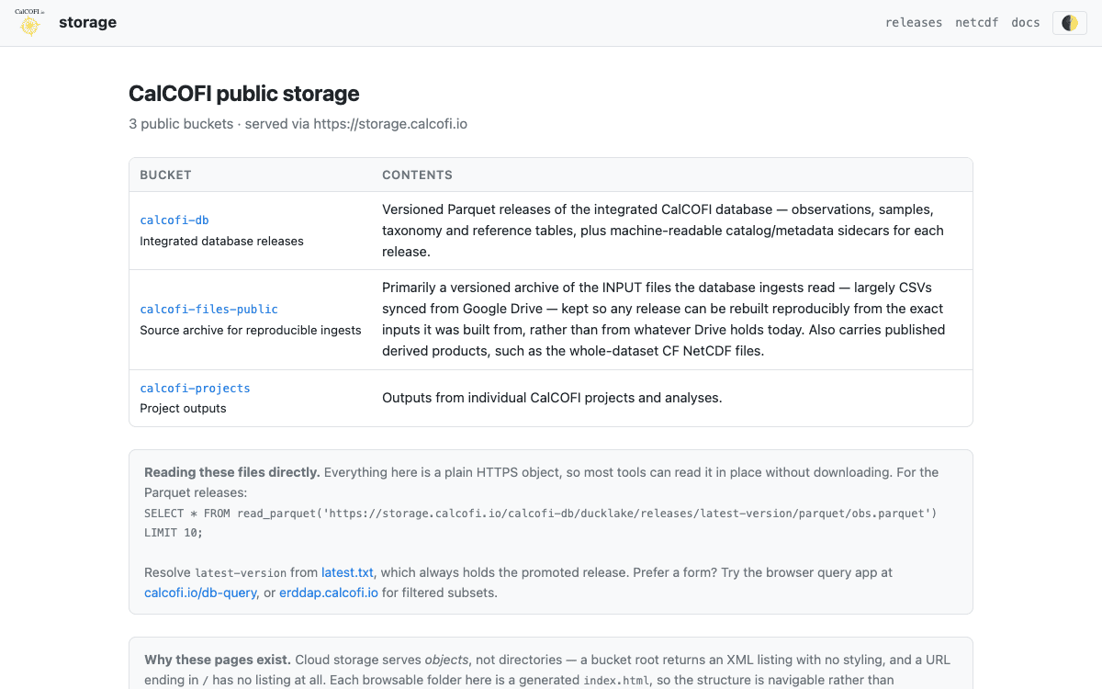Click the 'latest-version' inline code

click(x=241, y=573)
